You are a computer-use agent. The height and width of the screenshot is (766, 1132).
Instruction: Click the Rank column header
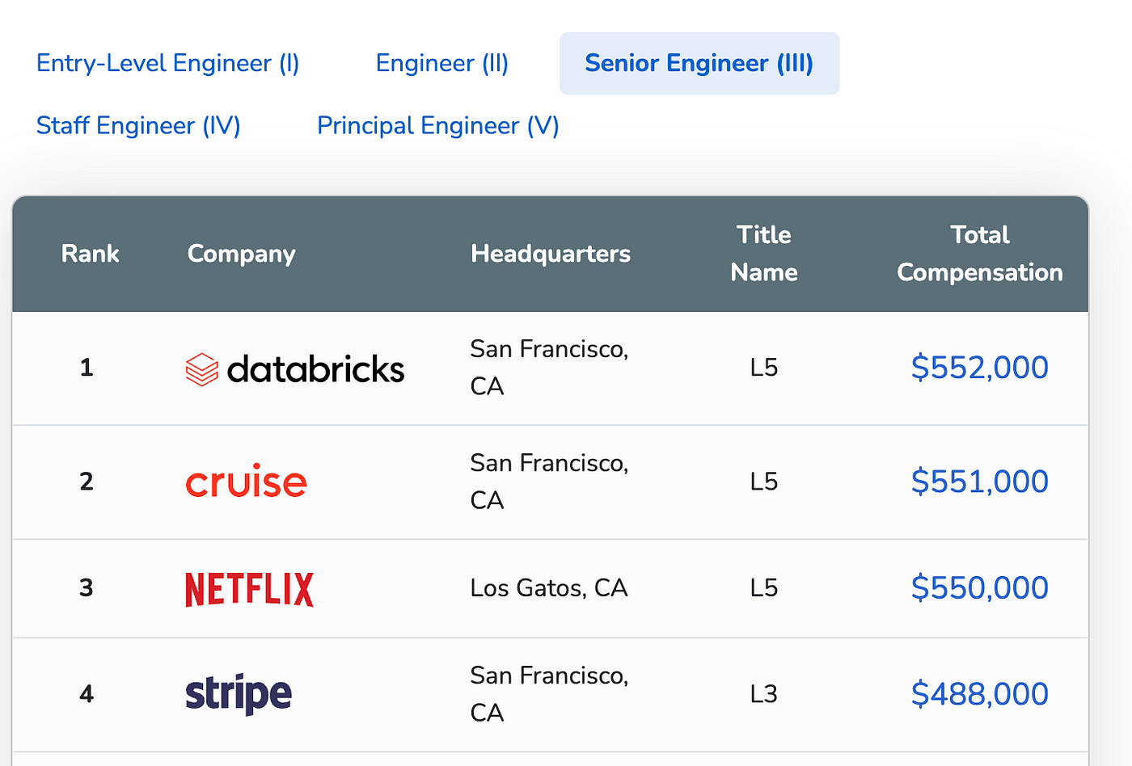(x=91, y=254)
